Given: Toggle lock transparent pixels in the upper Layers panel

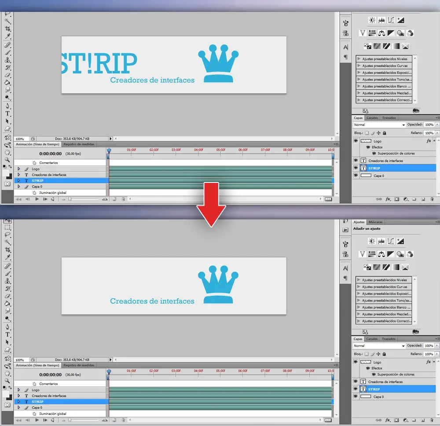Looking at the screenshot, I should pyautogui.click(x=367, y=133).
